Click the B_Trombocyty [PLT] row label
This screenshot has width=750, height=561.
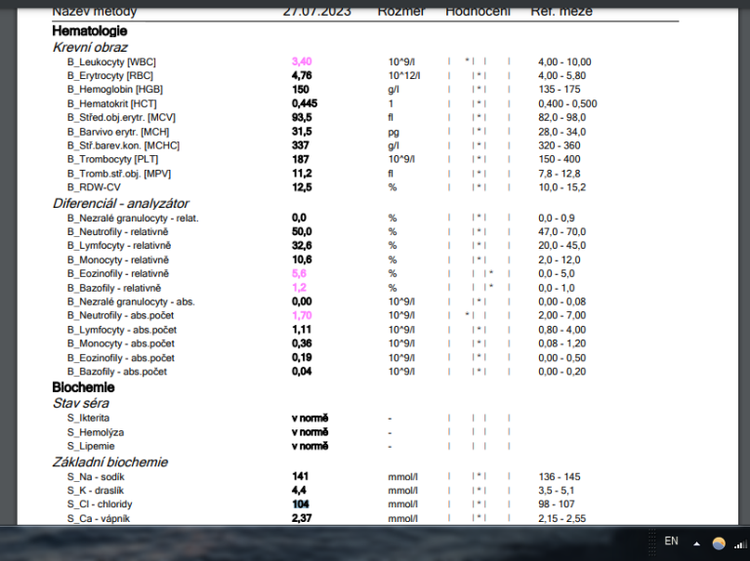(112, 159)
